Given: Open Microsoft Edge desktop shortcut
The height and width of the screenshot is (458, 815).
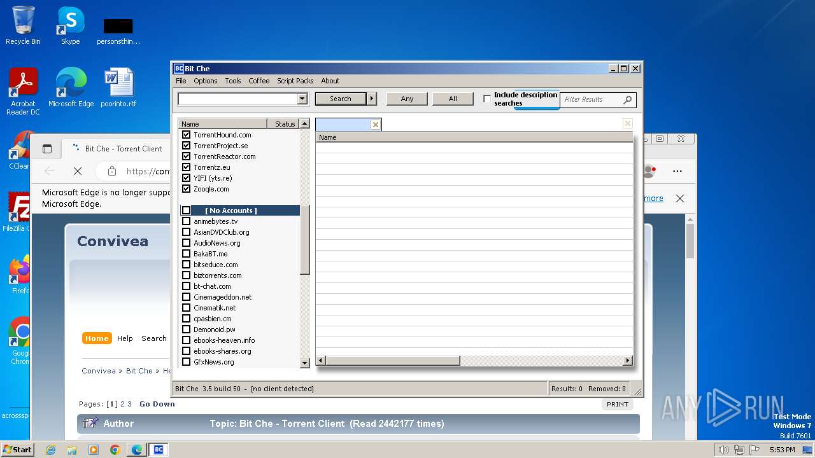Looking at the screenshot, I should coord(71,87).
